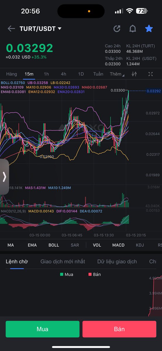Expand the side drawer chevron handle
The width and height of the screenshot is (162, 351).
[4, 177]
